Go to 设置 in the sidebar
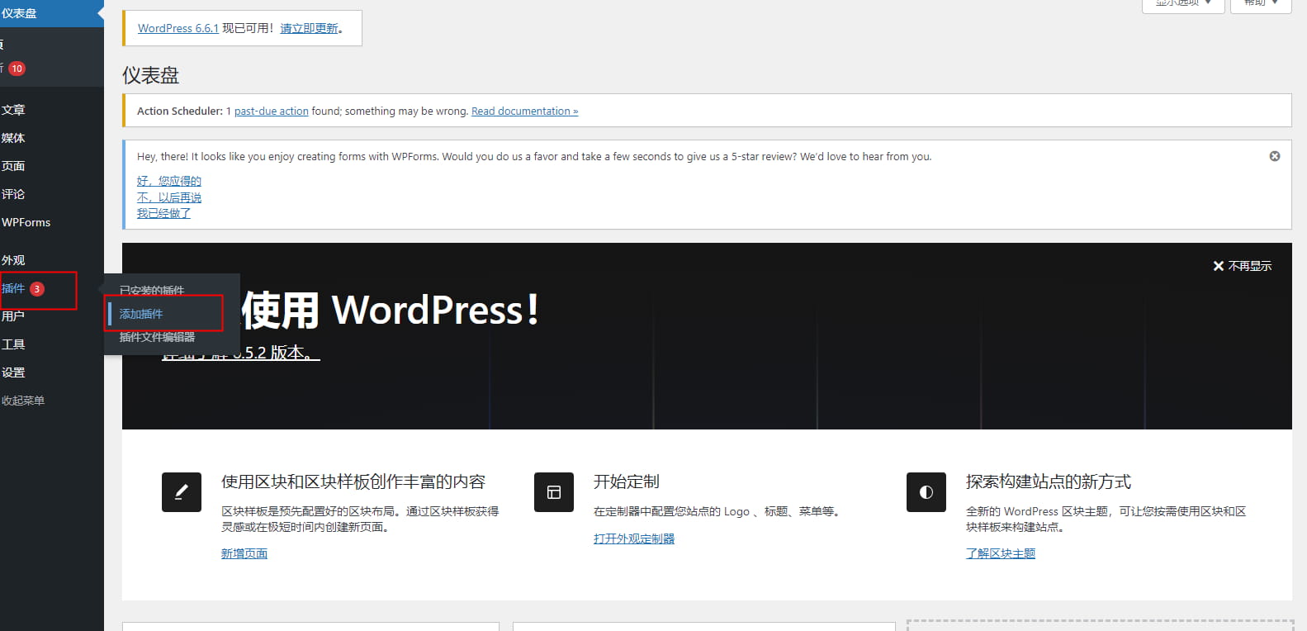Viewport: 1307px width, 631px height. point(13,372)
